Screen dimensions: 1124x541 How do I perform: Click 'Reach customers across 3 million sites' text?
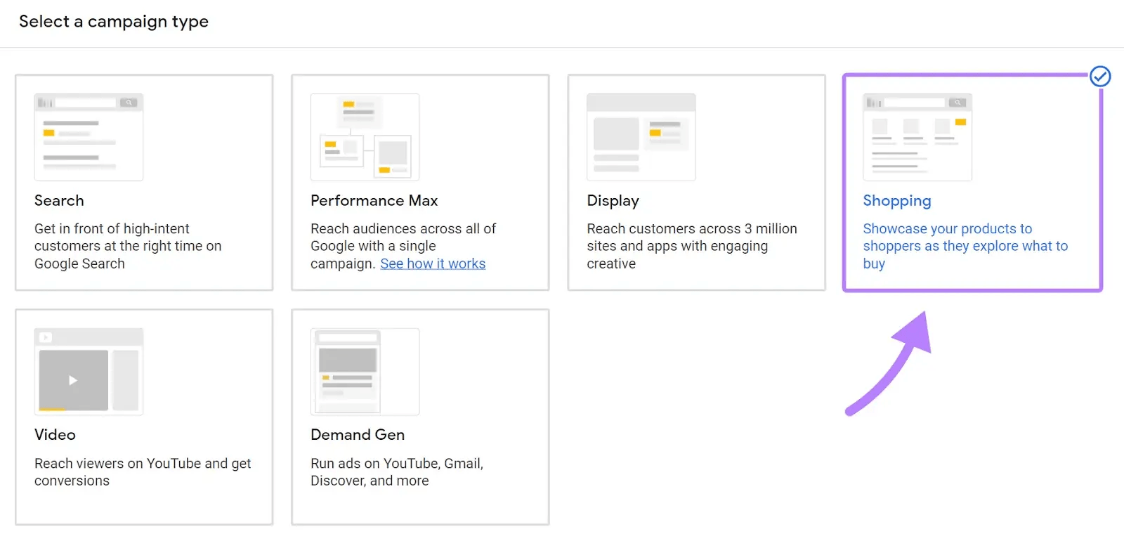(x=691, y=246)
